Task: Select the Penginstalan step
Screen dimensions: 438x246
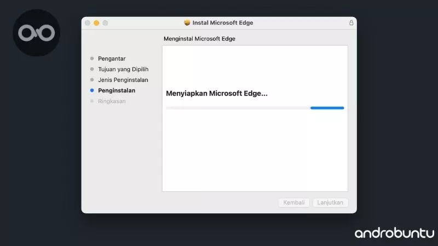Action: coord(117,90)
